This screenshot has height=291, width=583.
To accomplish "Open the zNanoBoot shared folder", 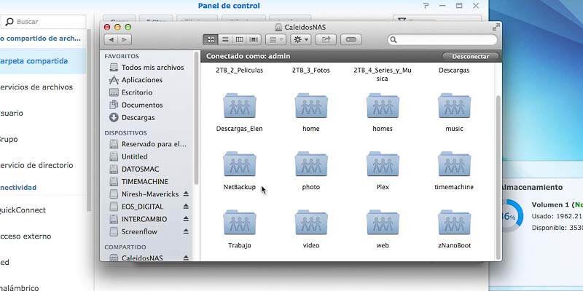I will tap(454, 229).
